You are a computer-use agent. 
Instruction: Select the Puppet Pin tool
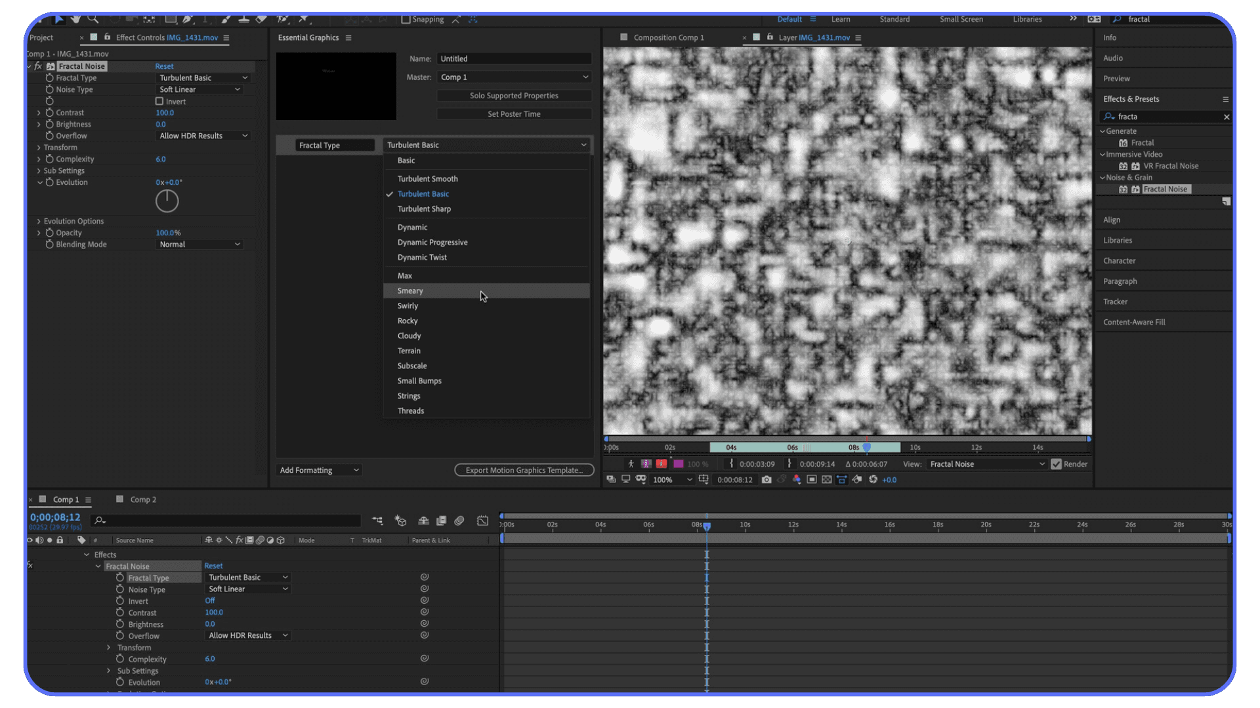coord(304,19)
